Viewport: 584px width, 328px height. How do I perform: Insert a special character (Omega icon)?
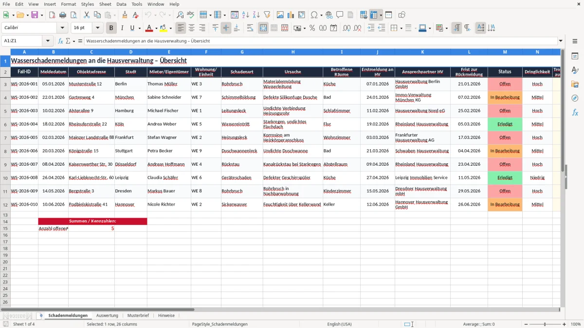[x=314, y=15]
